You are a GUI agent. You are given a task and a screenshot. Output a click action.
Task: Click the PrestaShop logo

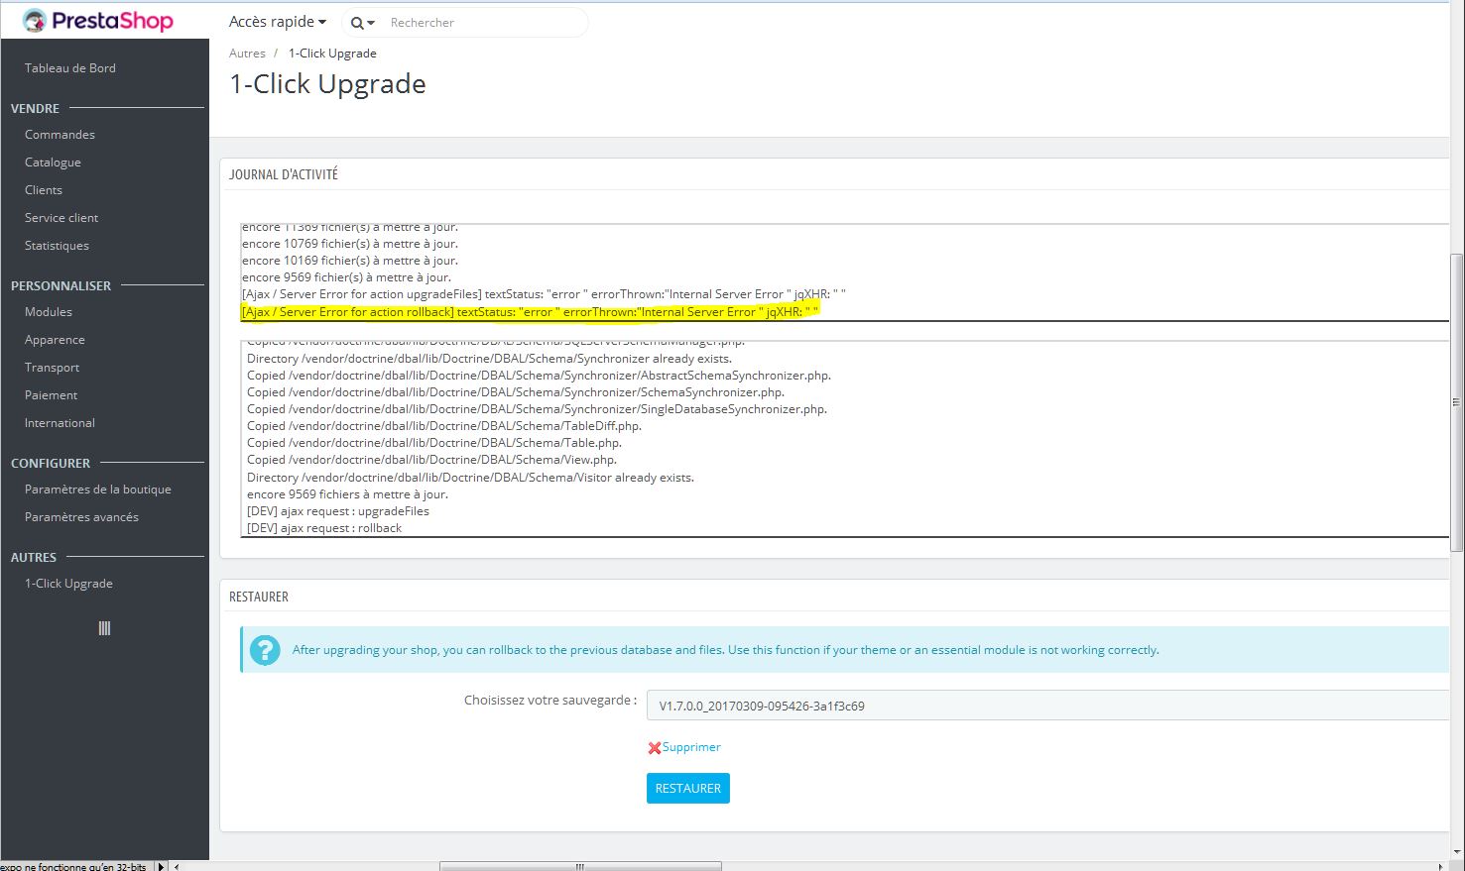[97, 21]
